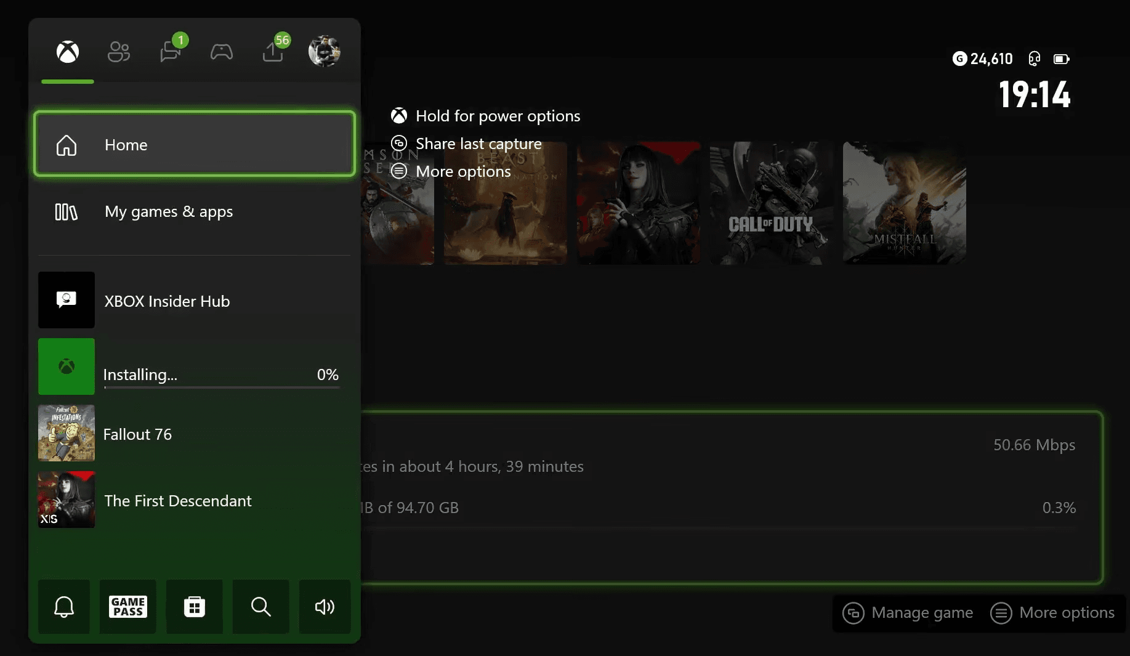The height and width of the screenshot is (656, 1130).
Task: Click Hold for power options hint
Action: click(486, 116)
